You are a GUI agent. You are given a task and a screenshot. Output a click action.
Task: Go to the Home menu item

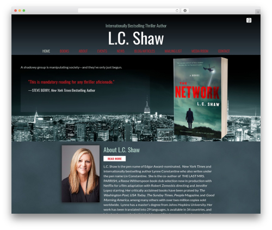46,51
